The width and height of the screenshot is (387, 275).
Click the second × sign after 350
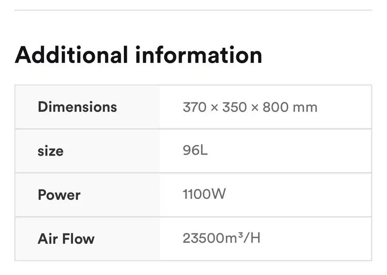click(254, 107)
